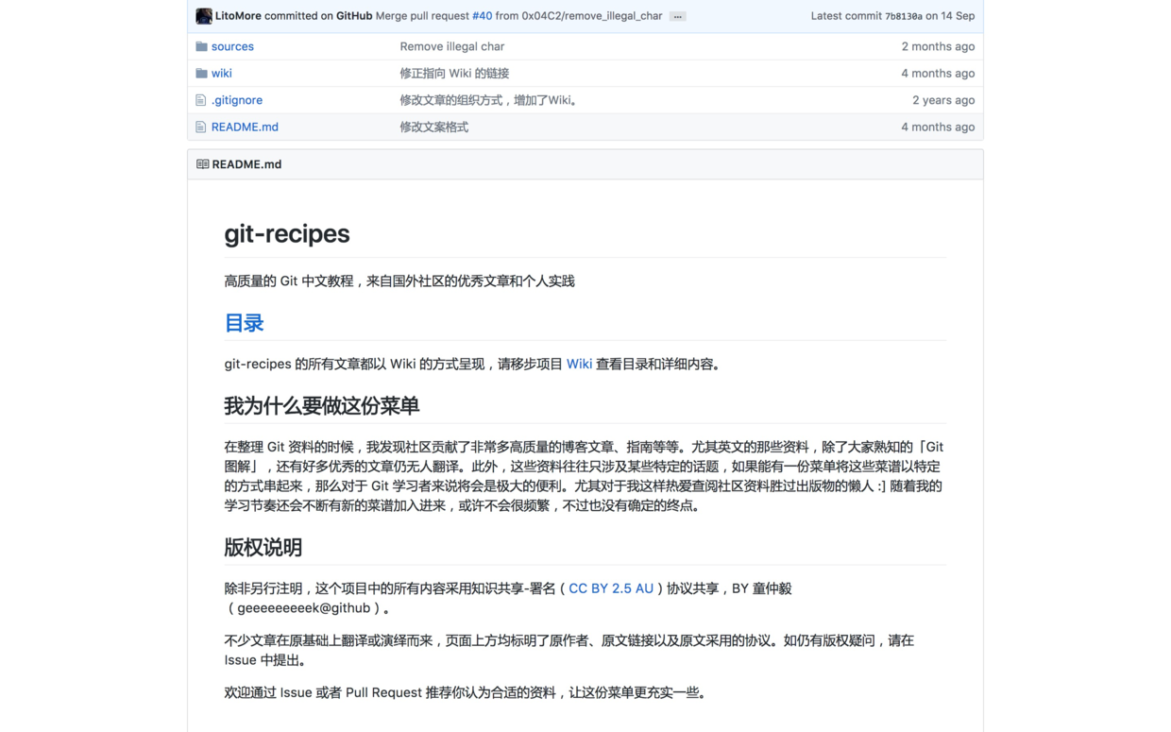Click the blue 目录 heading link
This screenshot has height=732, width=1171.
click(244, 323)
